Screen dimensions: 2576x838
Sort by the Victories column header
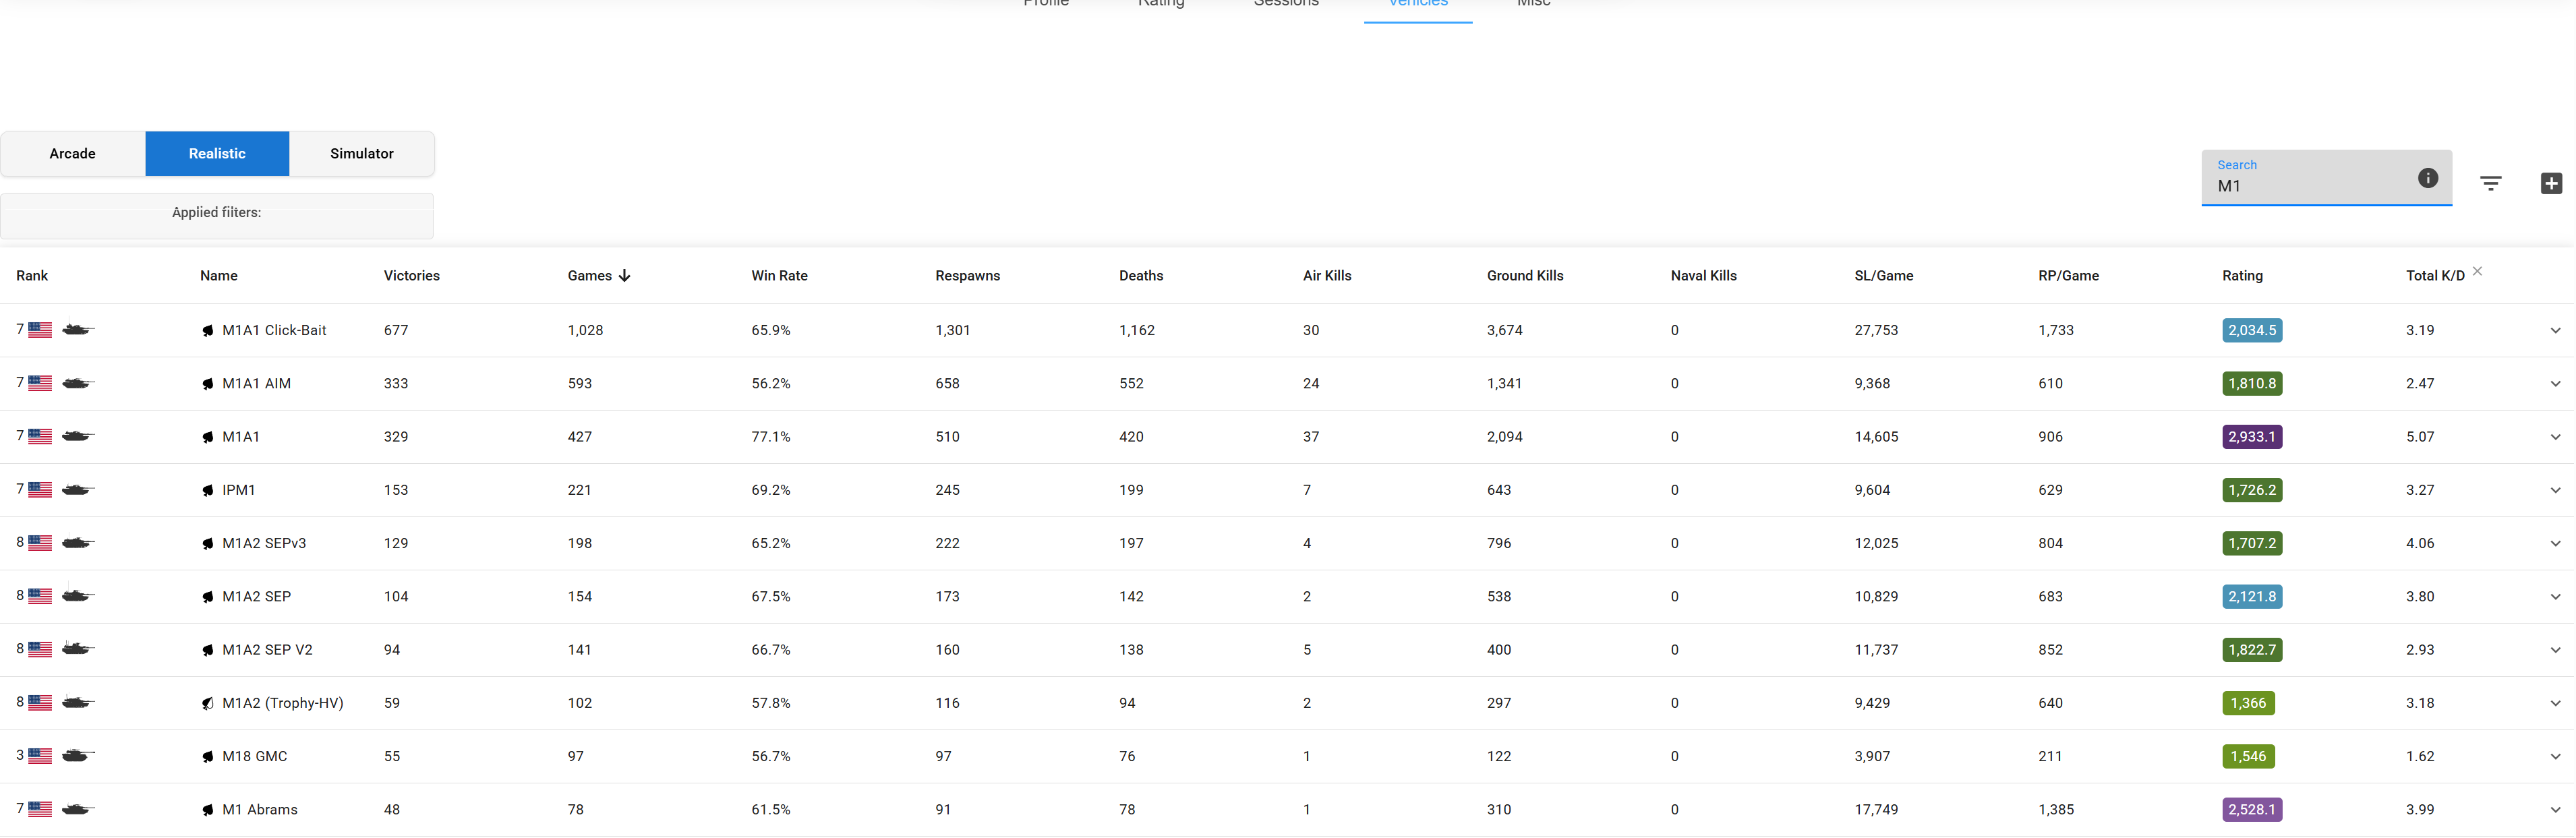(x=412, y=276)
